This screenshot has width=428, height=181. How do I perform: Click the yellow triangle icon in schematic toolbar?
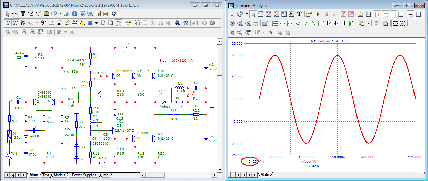pos(82,23)
